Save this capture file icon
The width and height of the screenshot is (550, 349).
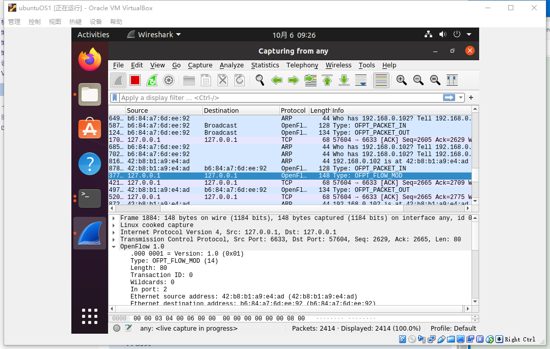click(x=205, y=81)
